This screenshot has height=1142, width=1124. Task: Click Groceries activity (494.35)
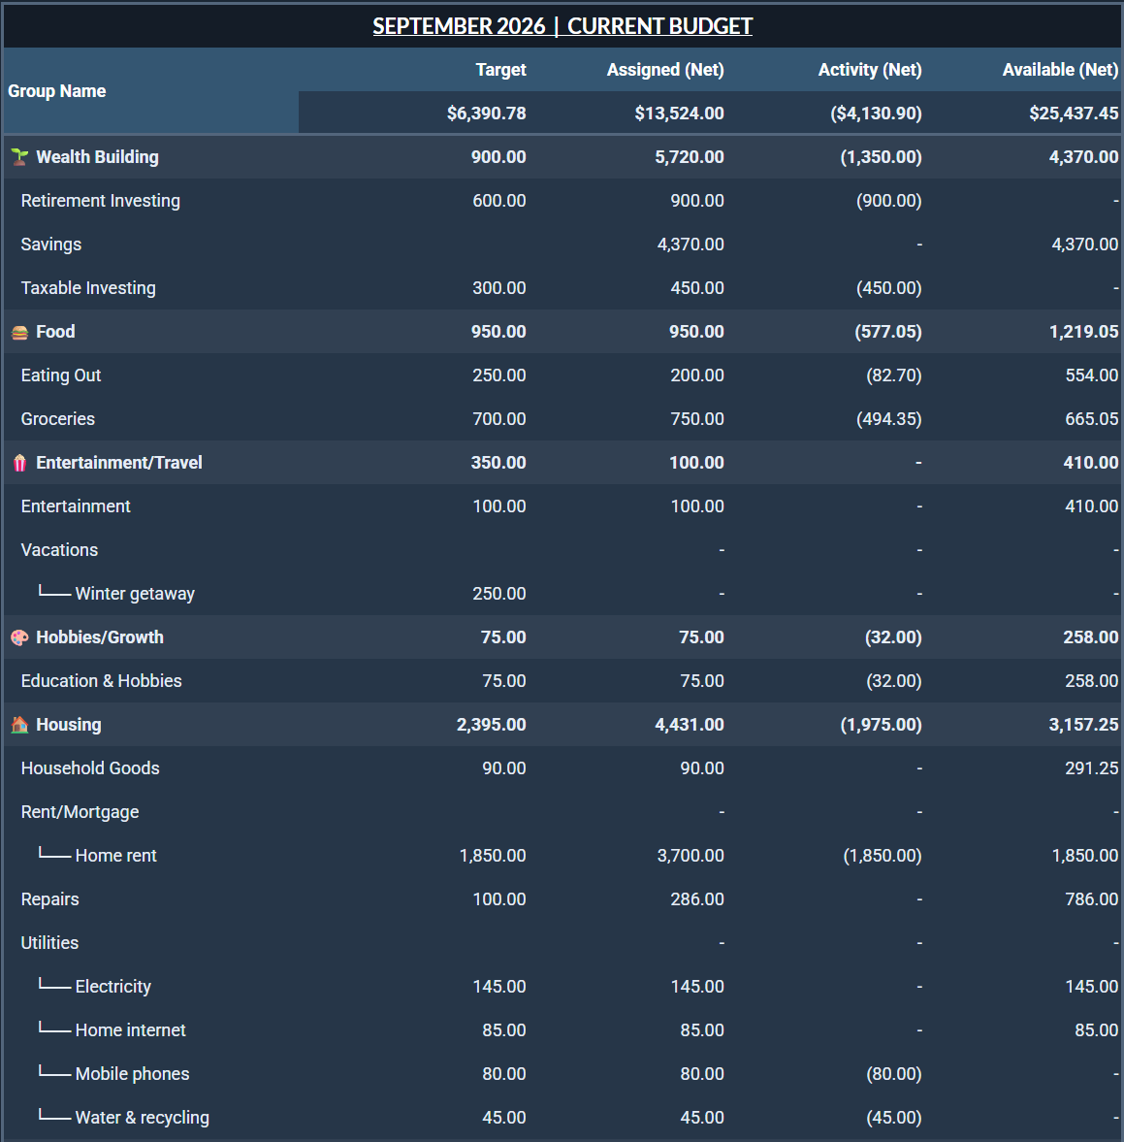(x=889, y=419)
